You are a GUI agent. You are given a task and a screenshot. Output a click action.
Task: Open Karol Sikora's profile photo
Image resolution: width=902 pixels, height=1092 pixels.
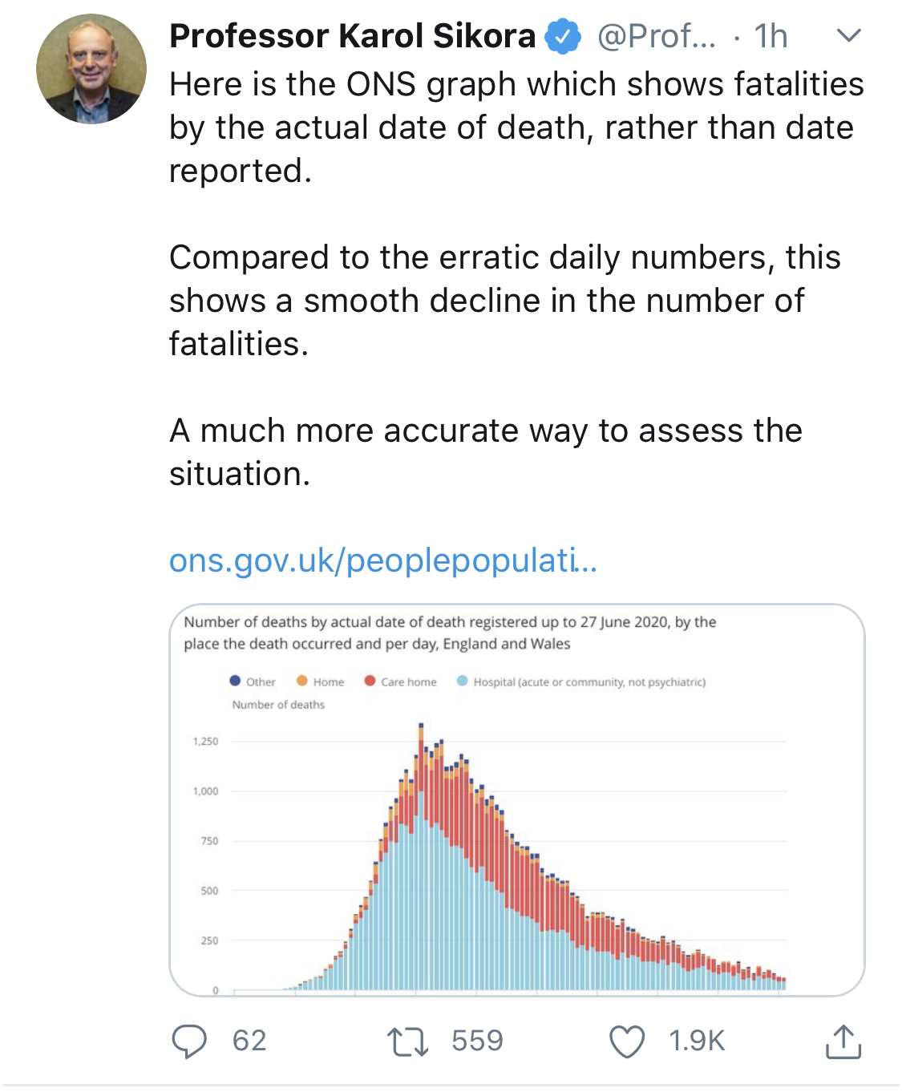(x=91, y=69)
